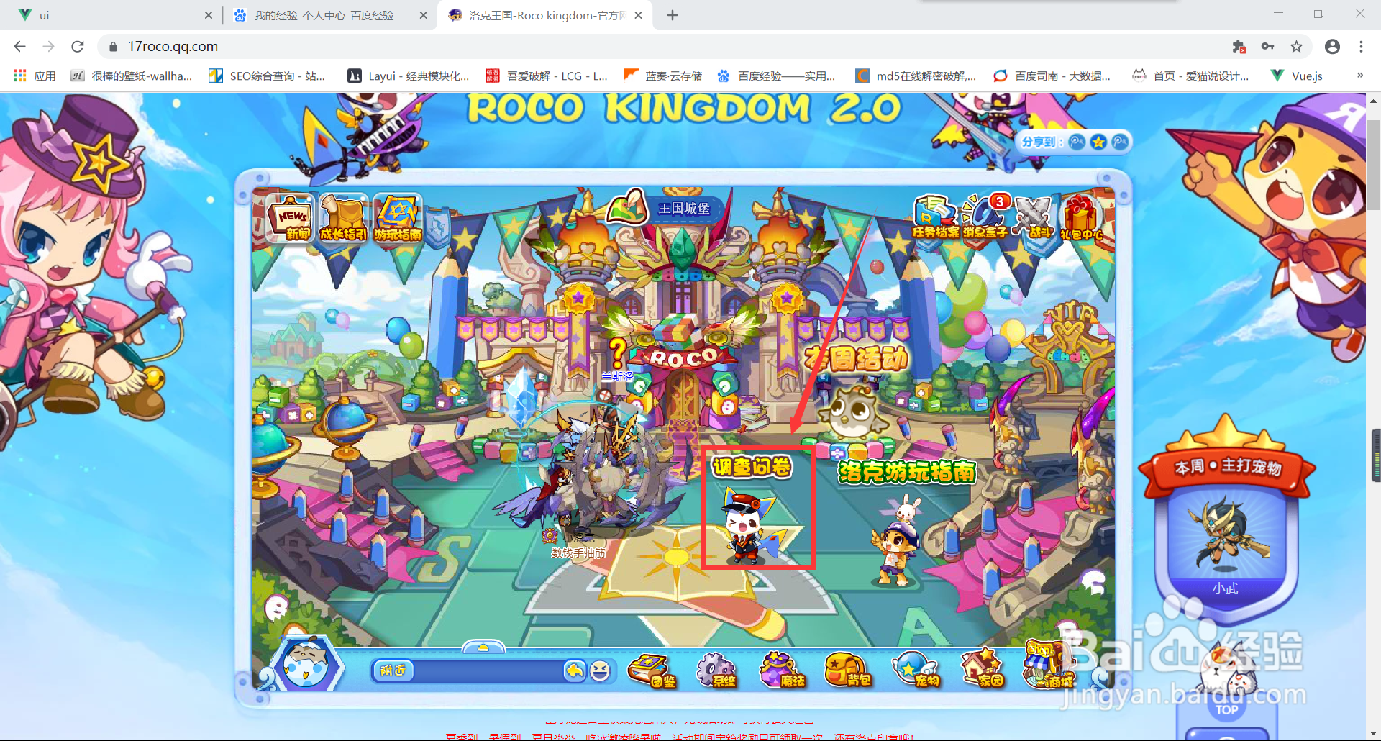Open the 蓝奏·云存储 bookmark
This screenshot has width=1381, height=741.
coord(662,76)
